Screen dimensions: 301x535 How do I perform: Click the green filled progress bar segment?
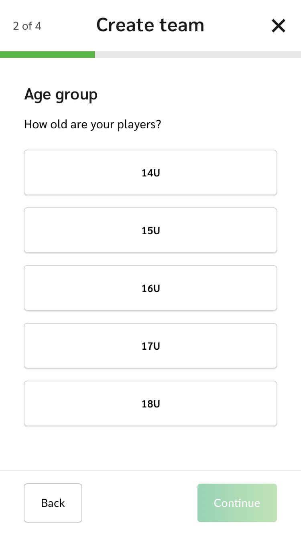[47, 55]
